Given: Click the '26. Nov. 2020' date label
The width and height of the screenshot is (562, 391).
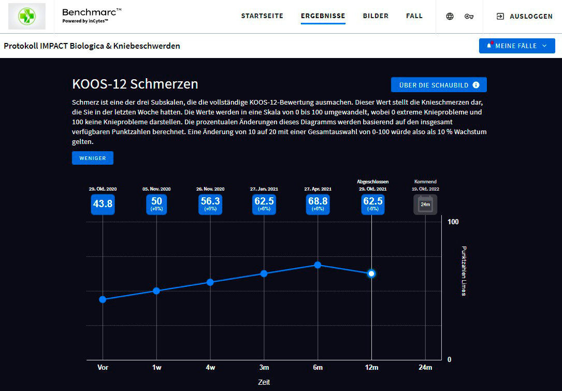Looking at the screenshot, I should 210,189.
